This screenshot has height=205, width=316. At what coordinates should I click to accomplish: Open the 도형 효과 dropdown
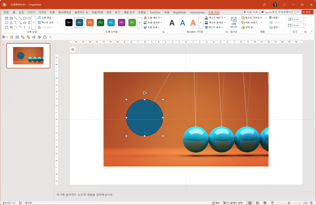(x=153, y=27)
